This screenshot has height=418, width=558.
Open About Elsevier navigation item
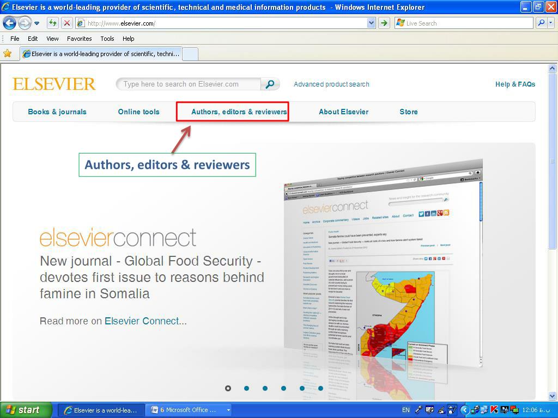click(343, 112)
